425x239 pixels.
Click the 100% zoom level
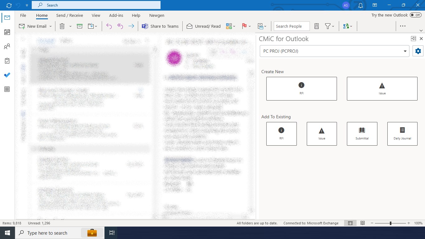point(418,223)
